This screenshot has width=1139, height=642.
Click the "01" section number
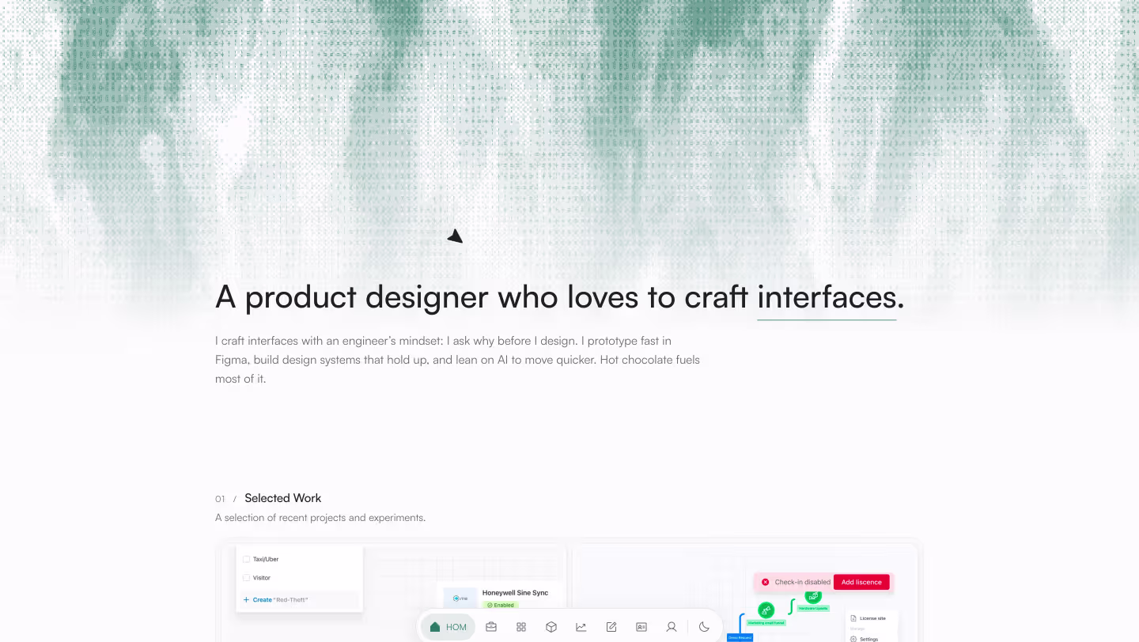point(220,499)
